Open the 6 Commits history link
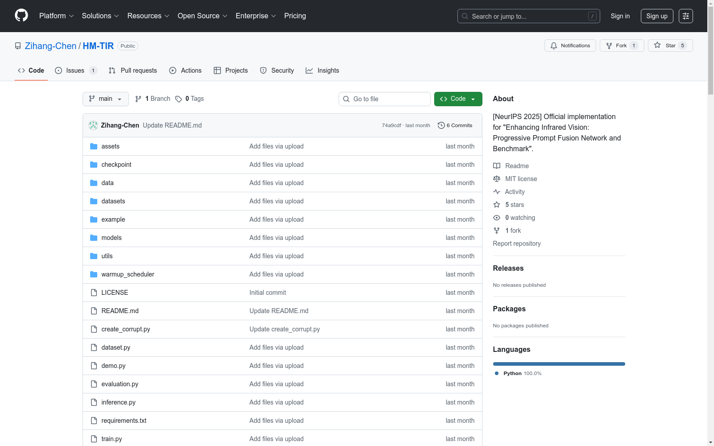The height and width of the screenshot is (446, 714). pos(455,125)
